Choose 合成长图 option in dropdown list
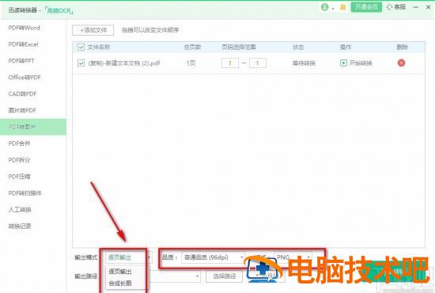435x293 pixels. click(x=120, y=283)
